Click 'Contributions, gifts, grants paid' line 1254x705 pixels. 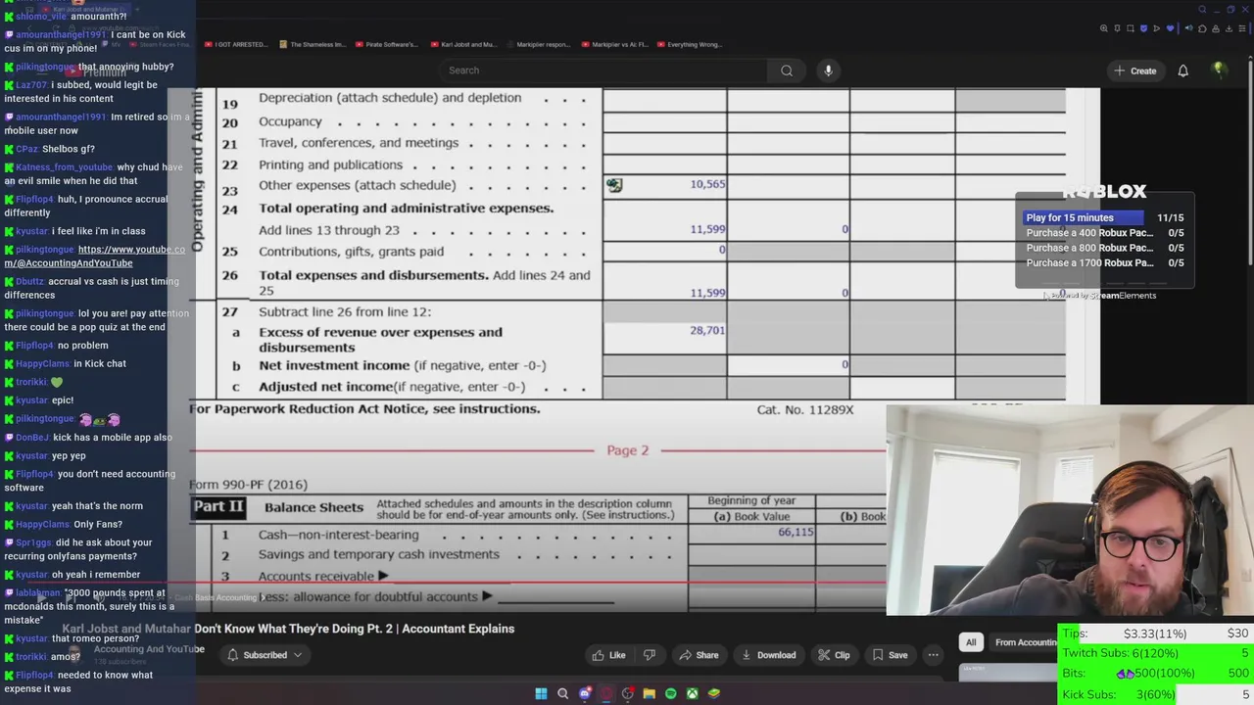coord(351,252)
